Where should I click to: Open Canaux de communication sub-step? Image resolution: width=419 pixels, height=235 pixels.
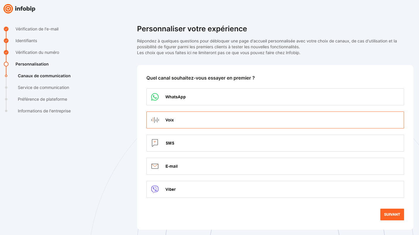click(x=44, y=76)
